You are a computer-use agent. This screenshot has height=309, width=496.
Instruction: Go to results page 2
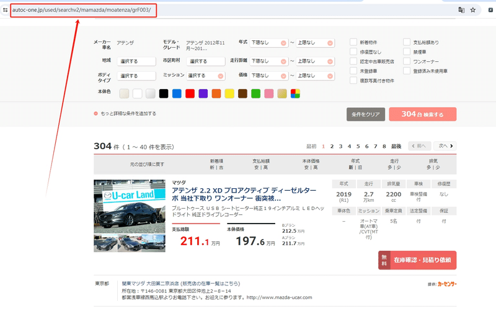click(332, 146)
